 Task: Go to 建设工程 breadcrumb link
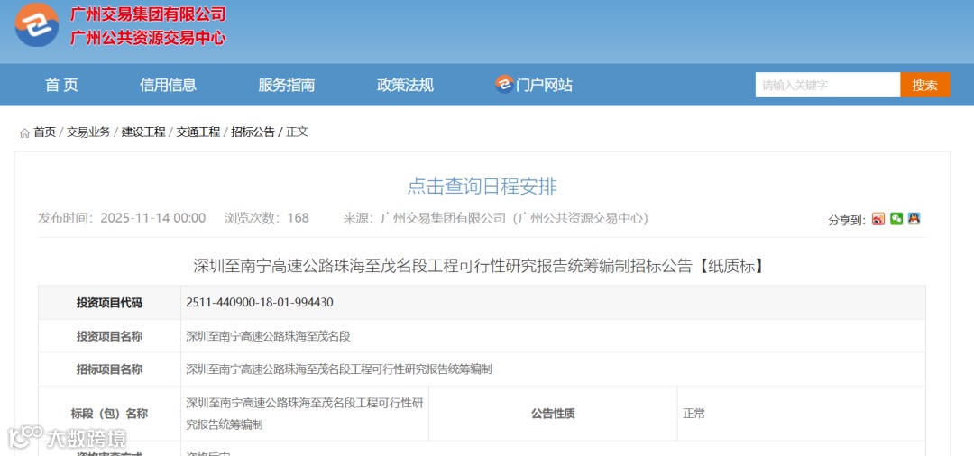(x=143, y=132)
